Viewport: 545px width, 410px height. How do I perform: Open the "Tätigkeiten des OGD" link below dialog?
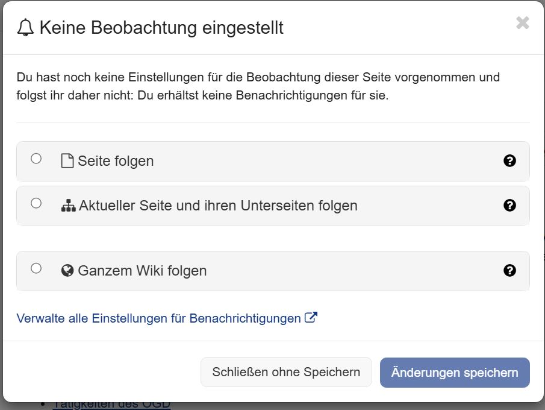[x=111, y=405]
